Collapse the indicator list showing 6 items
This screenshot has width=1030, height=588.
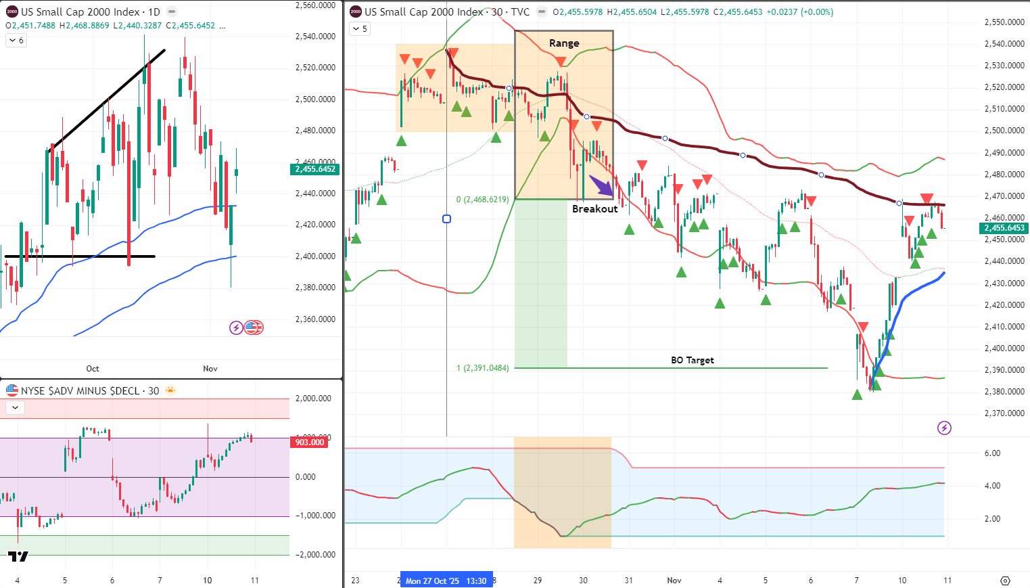coord(15,41)
